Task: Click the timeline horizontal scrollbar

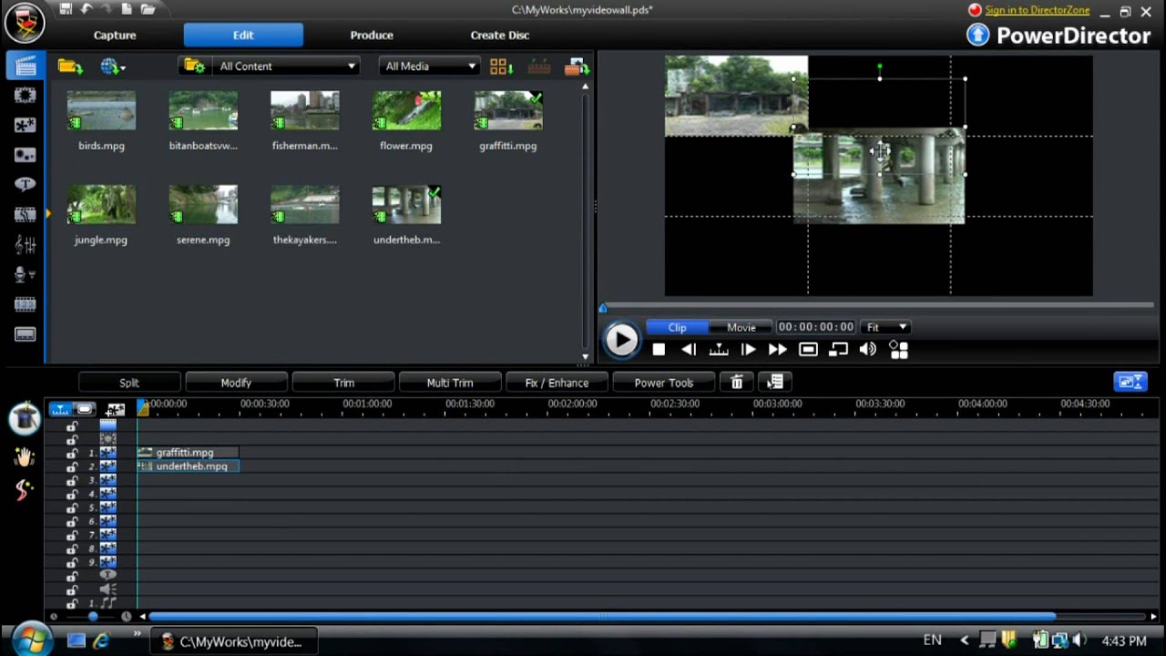Action: click(x=602, y=617)
